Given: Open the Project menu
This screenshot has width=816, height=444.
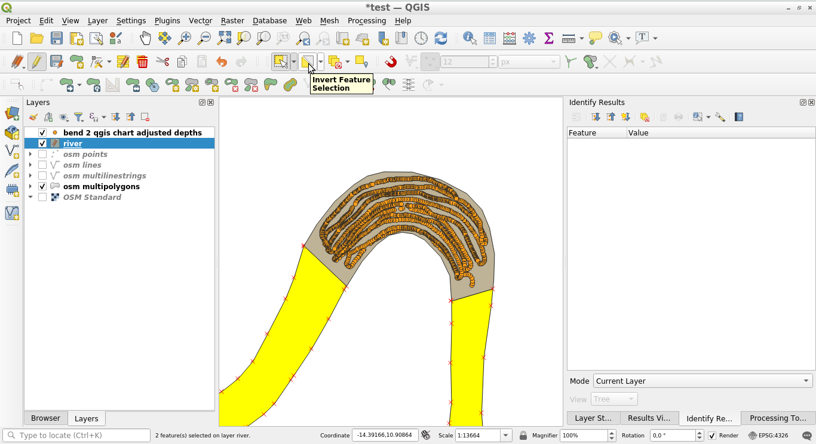Looking at the screenshot, I should pyautogui.click(x=19, y=20).
